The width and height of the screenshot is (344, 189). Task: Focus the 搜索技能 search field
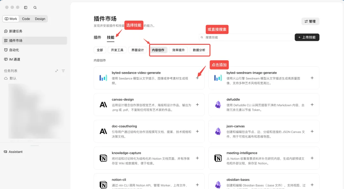pos(246,37)
